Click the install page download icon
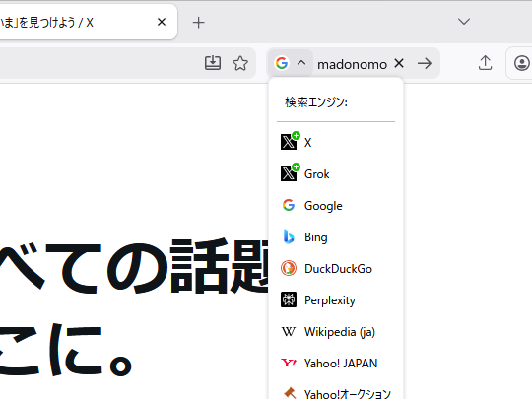The height and width of the screenshot is (399, 532). (213, 63)
